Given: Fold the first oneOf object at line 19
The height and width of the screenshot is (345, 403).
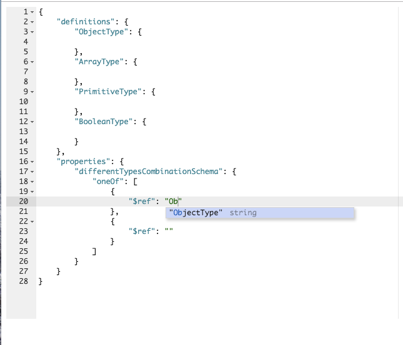Looking at the screenshot, I should coord(32,192).
